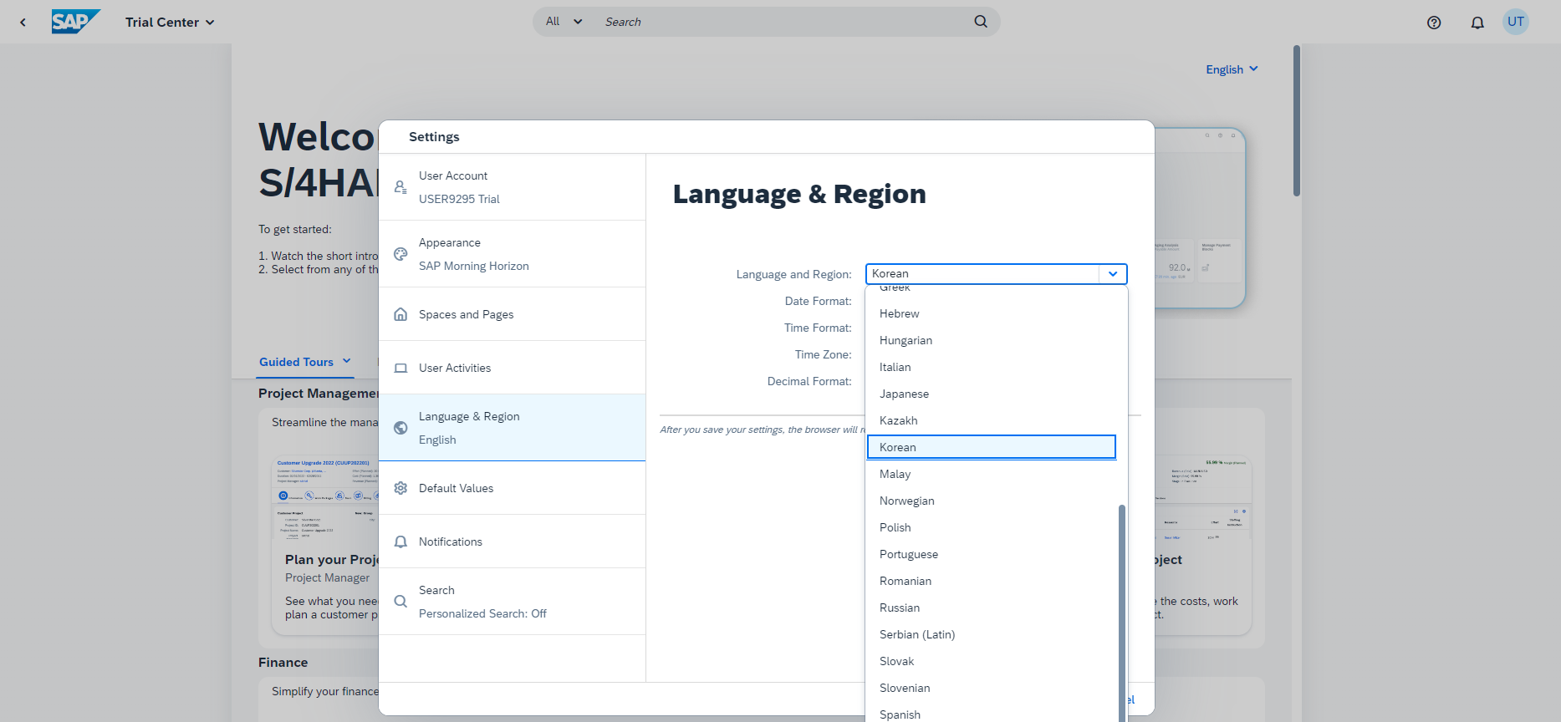The height and width of the screenshot is (722, 1561).
Task: Select Japanese from the language list
Action: 992,394
